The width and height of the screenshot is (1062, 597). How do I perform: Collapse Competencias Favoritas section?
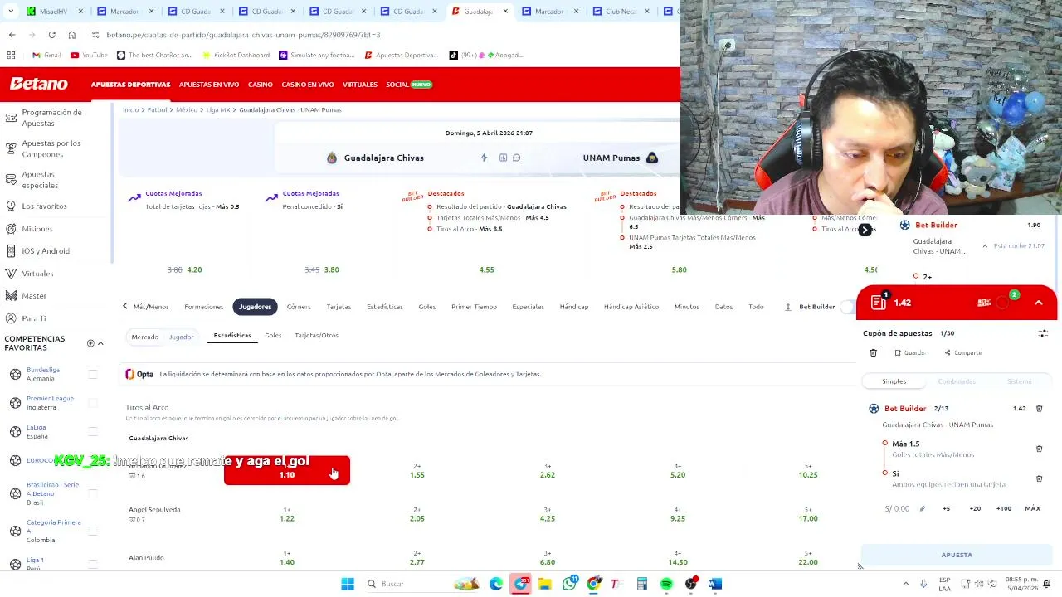click(100, 343)
